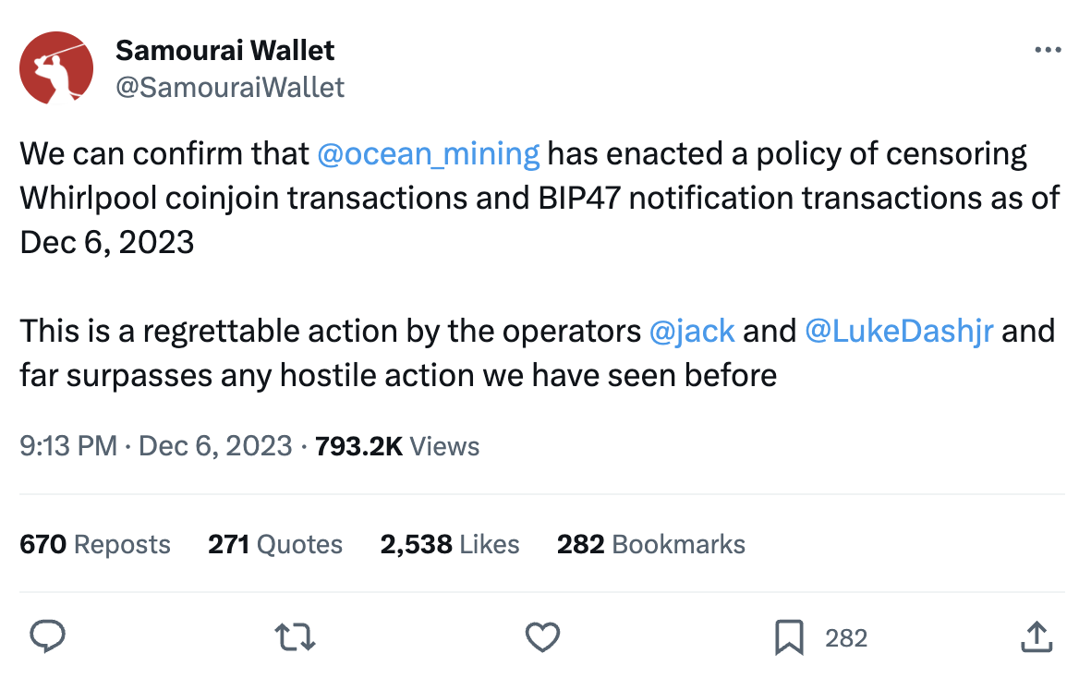This screenshot has width=1079, height=678.
Task: View the 2,538 Likes list
Action: (x=449, y=544)
